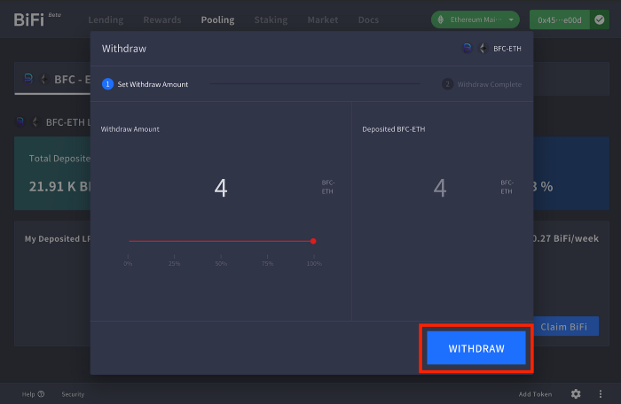Switch to the Pooling tab
The height and width of the screenshot is (404, 621).
[217, 19]
